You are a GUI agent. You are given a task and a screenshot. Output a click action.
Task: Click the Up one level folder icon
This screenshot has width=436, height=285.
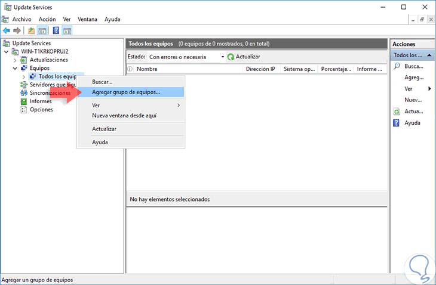pyautogui.click(x=31, y=30)
